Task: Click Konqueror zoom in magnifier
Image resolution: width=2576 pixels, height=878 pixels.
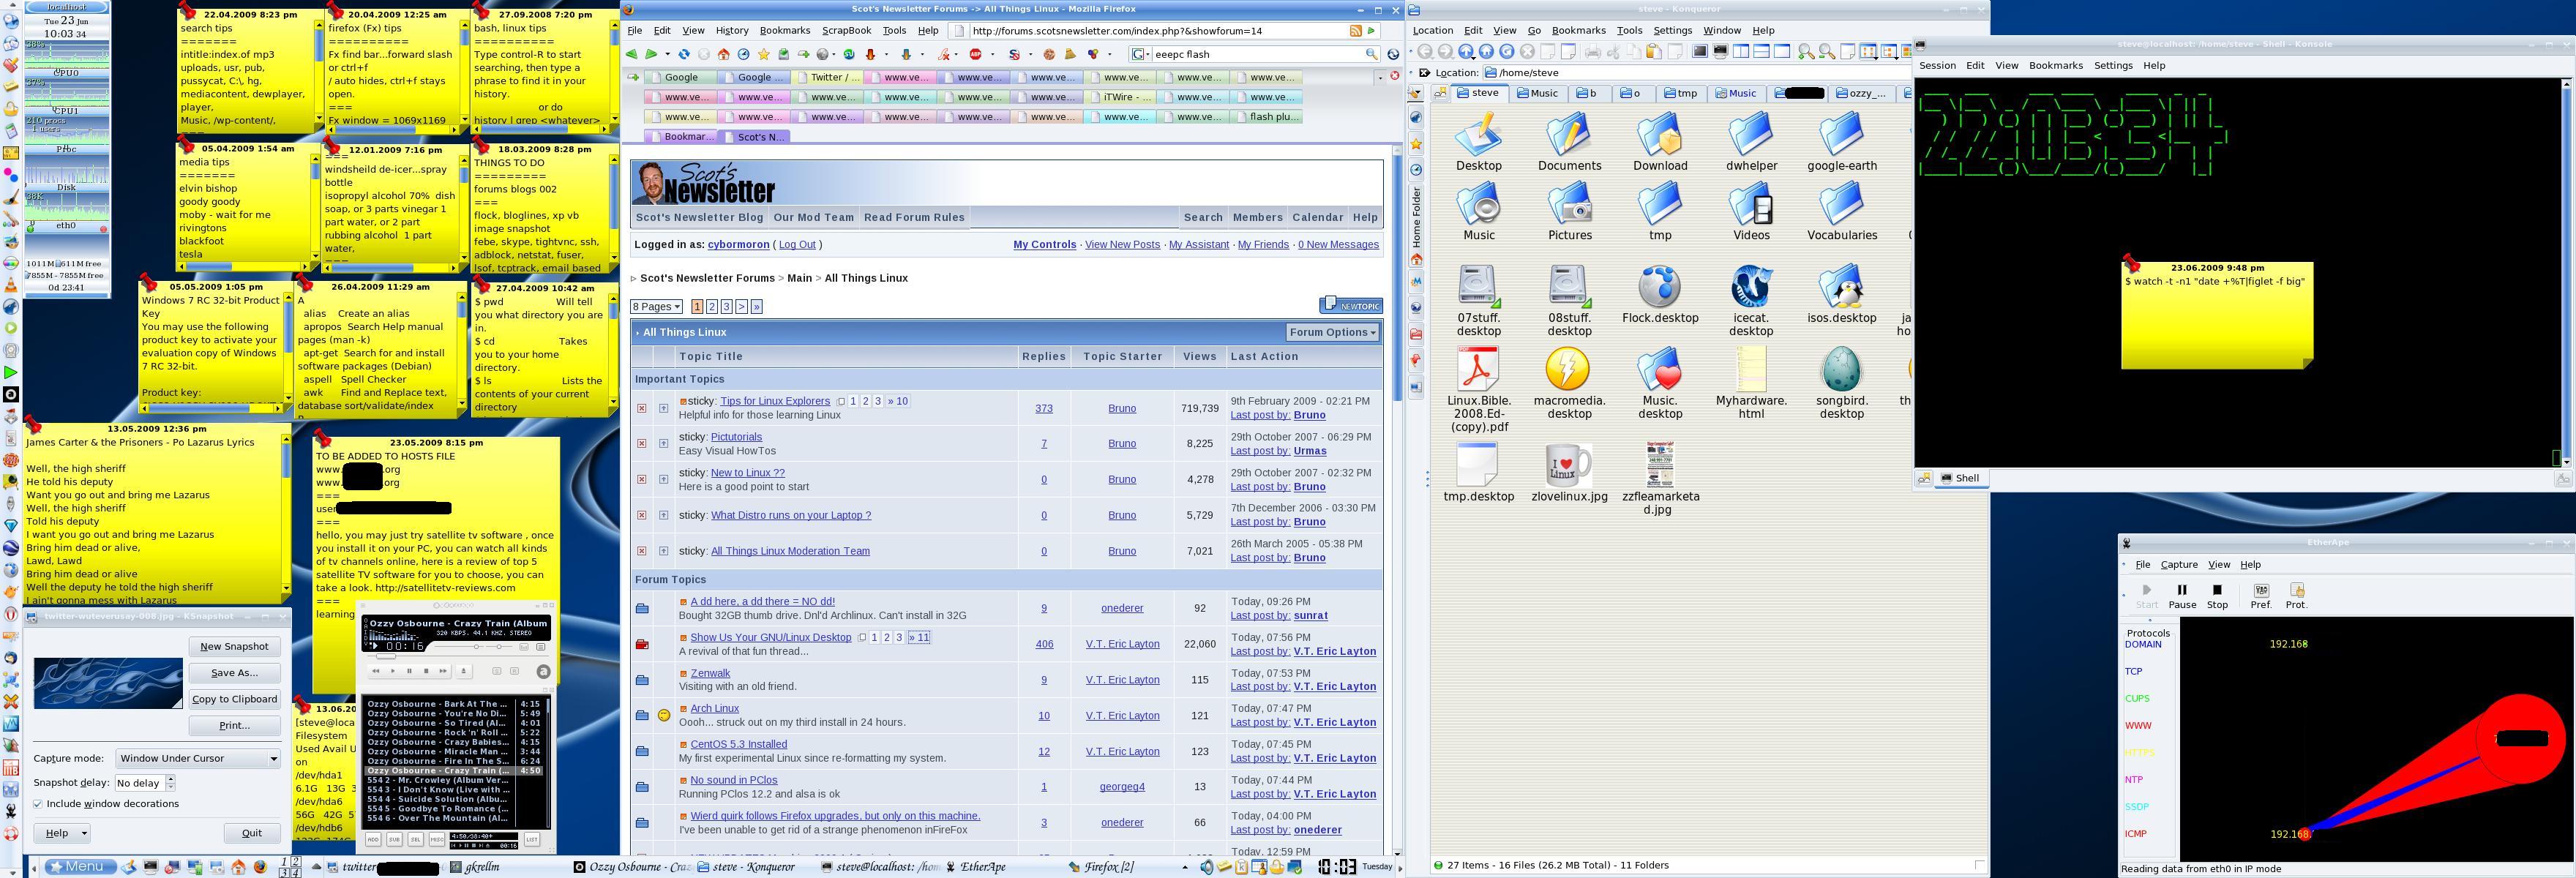Action: tap(1807, 52)
